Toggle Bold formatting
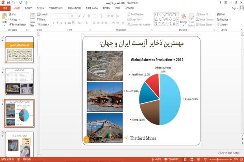Viewport: 244px width, 162px height. [53, 23]
